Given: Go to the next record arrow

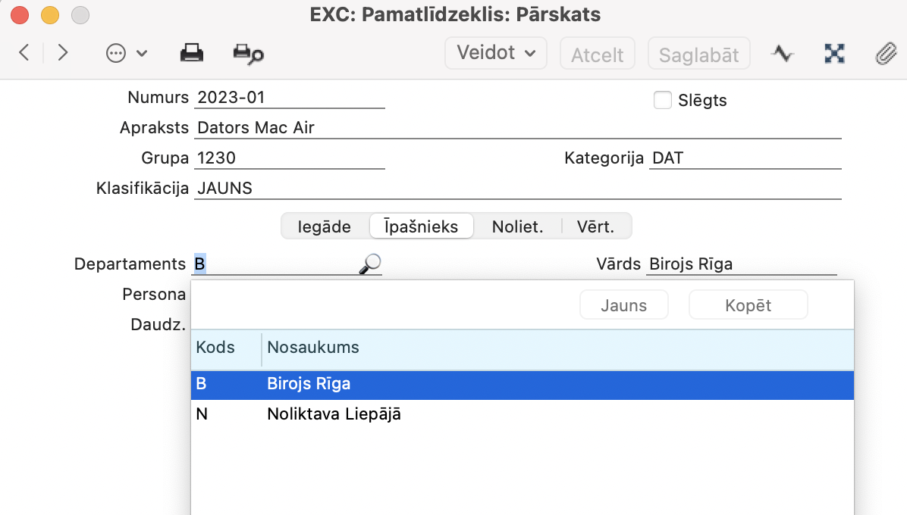Looking at the screenshot, I should click(63, 53).
